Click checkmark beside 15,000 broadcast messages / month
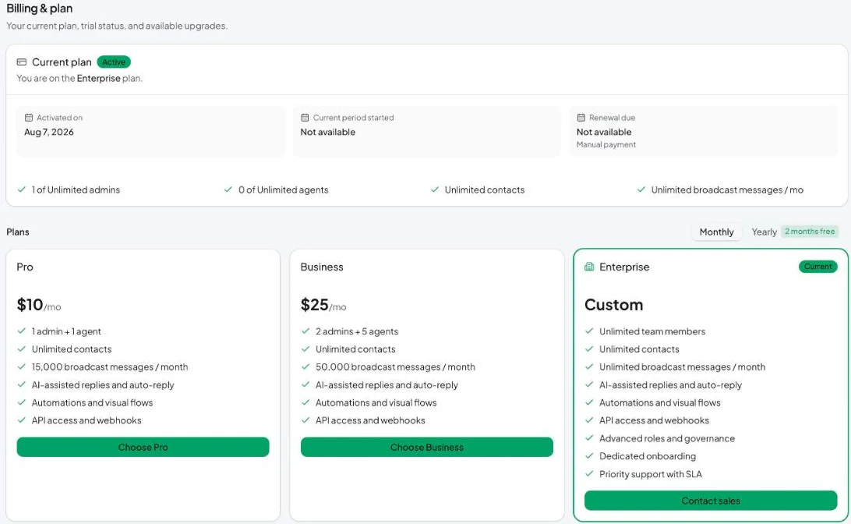Screen dimensions: 851x524 (22, 366)
